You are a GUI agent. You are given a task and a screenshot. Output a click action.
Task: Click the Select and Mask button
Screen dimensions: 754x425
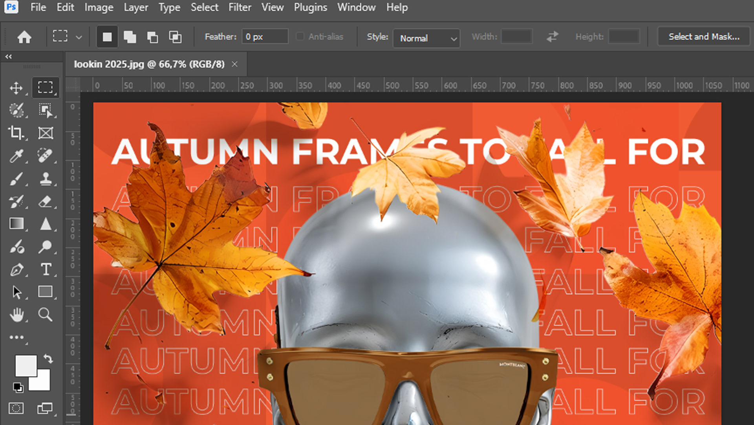click(704, 37)
